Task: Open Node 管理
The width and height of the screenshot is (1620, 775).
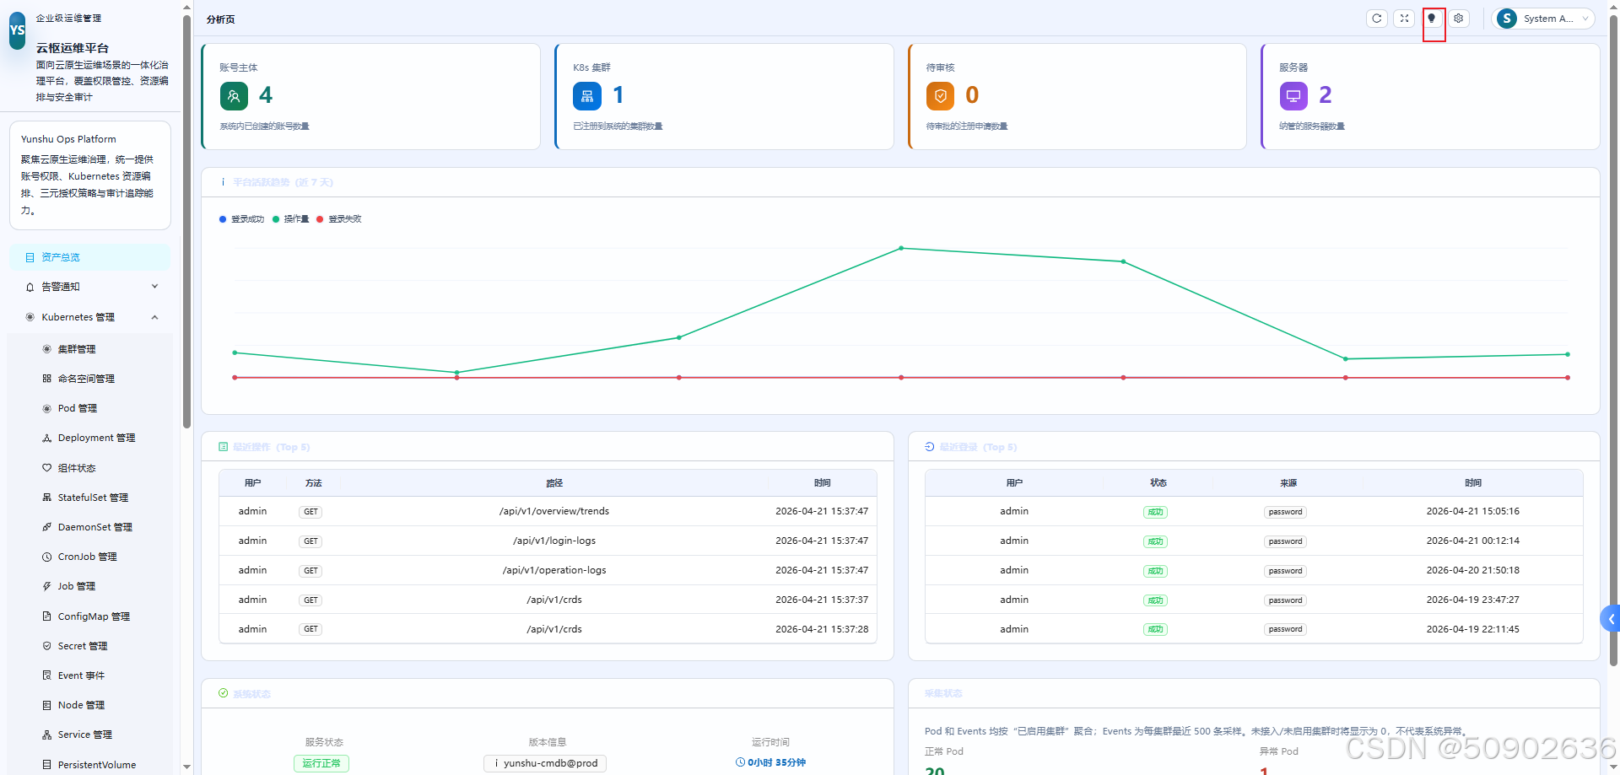Action: (90, 705)
